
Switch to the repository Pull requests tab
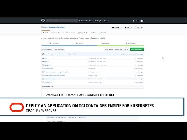point(69,33)
